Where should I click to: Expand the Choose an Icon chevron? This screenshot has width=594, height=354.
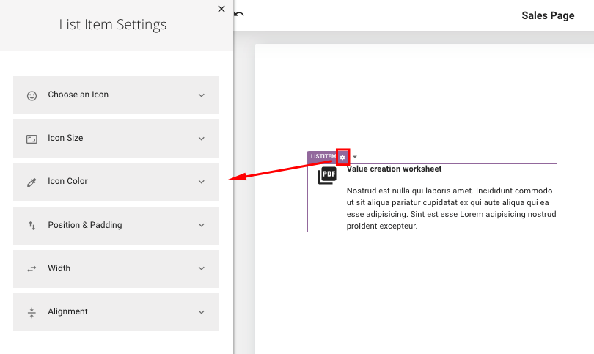pyautogui.click(x=202, y=95)
